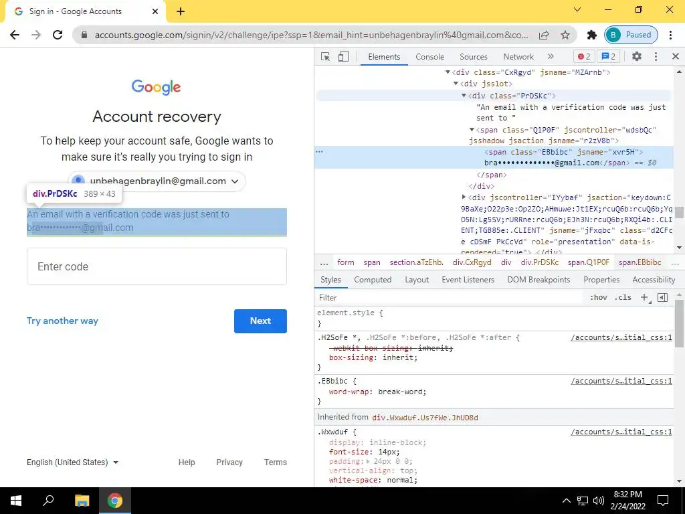The image size is (685, 514).
Task: Click the browser Forward arrow
Action: coord(36,35)
